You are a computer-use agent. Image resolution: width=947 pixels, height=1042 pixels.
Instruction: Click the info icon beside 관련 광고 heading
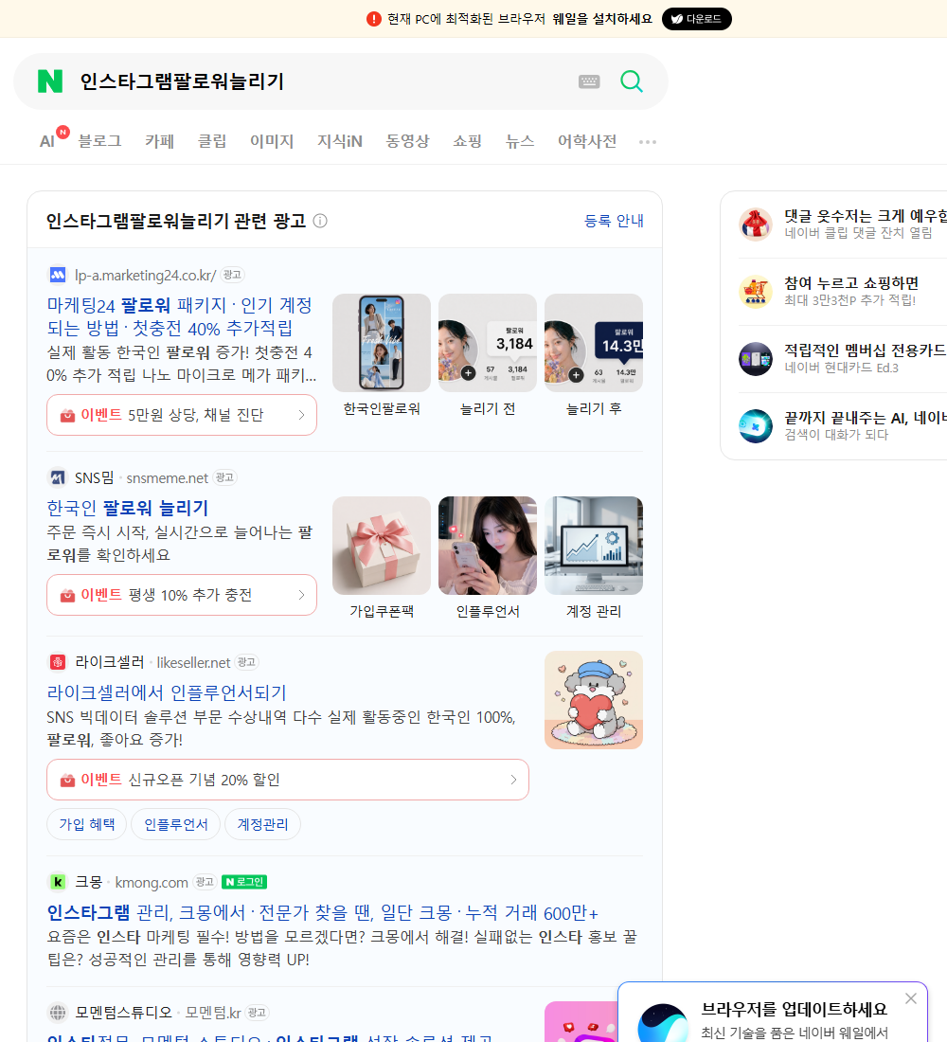click(320, 221)
